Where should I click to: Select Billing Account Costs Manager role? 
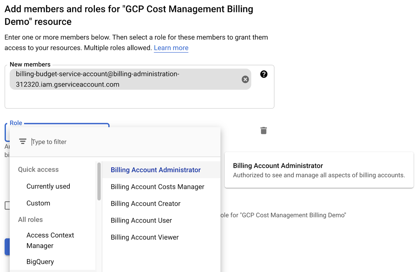tap(161, 187)
